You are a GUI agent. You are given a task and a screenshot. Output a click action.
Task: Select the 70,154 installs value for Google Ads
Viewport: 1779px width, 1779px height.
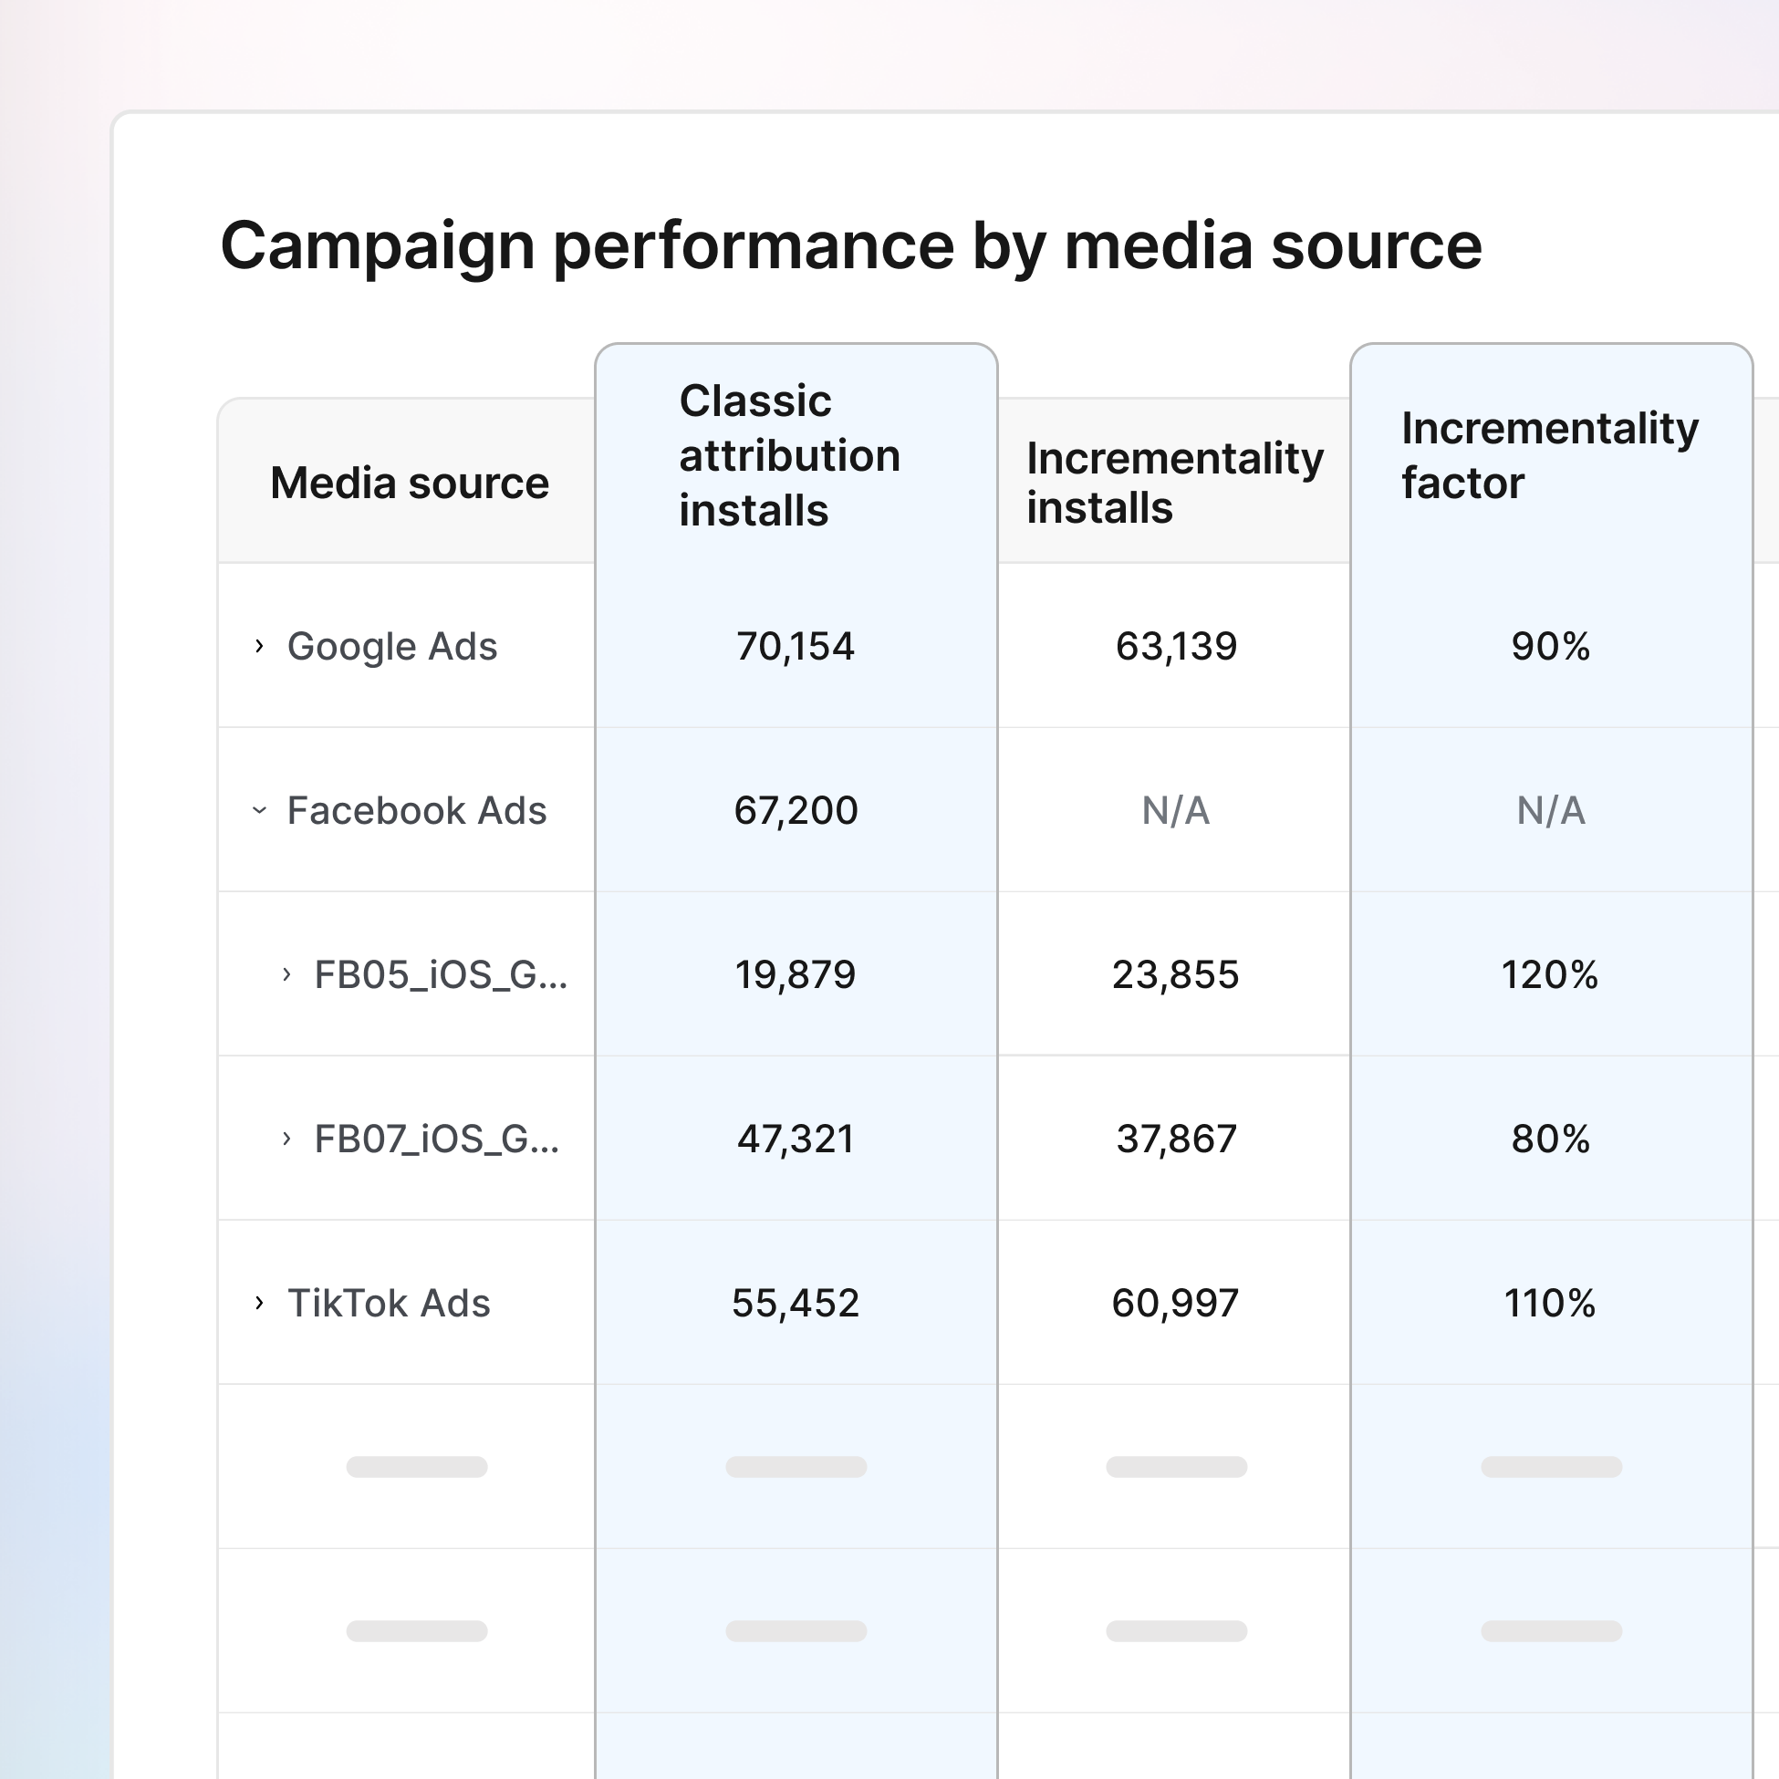click(796, 648)
